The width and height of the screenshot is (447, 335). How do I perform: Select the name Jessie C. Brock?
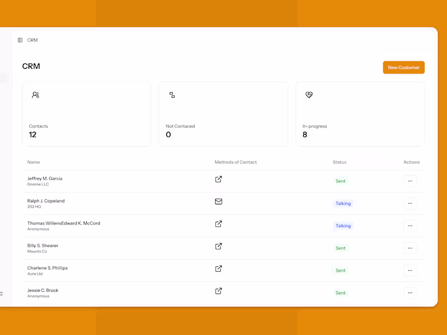coord(42,290)
